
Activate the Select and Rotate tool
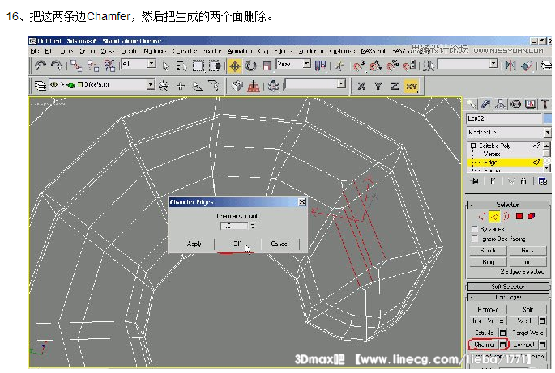click(251, 66)
